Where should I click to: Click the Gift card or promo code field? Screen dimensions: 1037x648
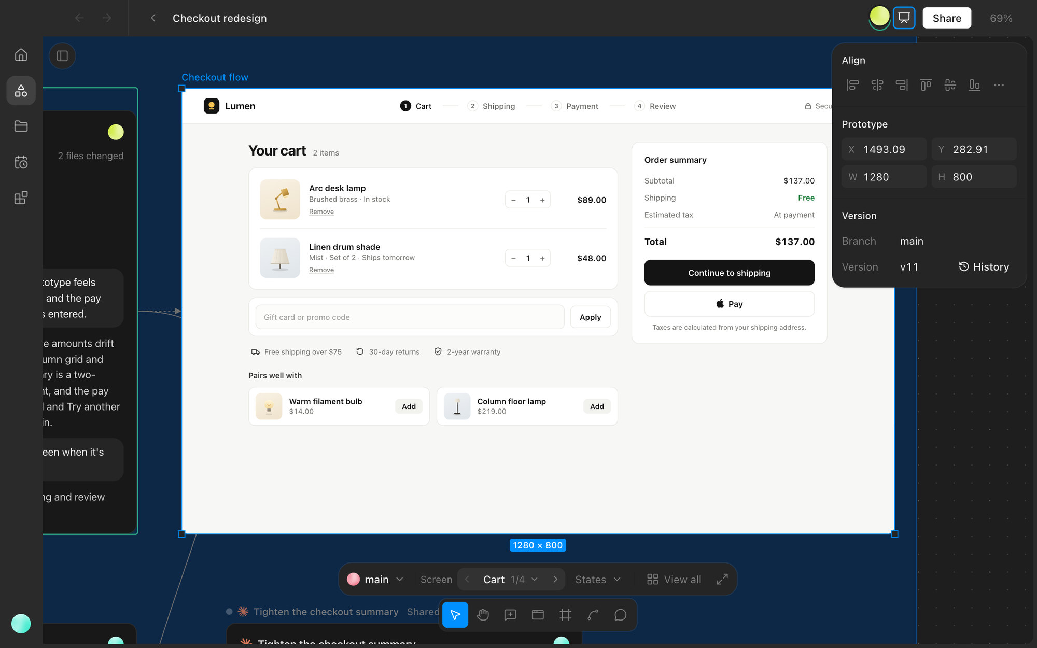(410, 317)
